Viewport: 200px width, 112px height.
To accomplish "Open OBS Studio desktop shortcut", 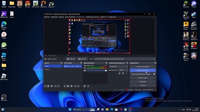I will [4, 97].
